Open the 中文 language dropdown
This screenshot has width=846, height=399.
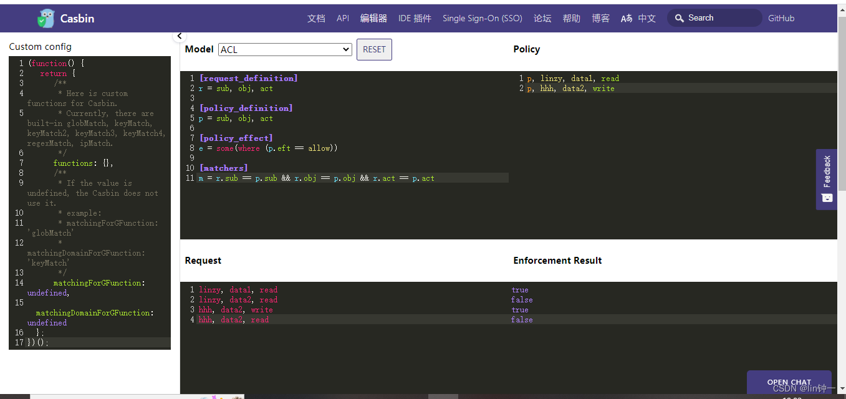pyautogui.click(x=647, y=19)
